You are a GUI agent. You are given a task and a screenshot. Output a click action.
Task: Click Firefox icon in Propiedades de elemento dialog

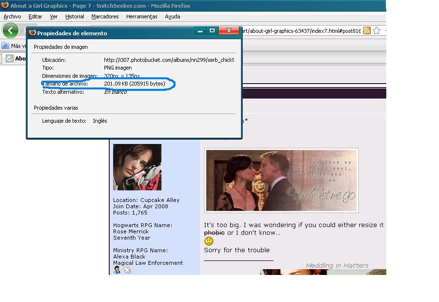click(x=32, y=33)
